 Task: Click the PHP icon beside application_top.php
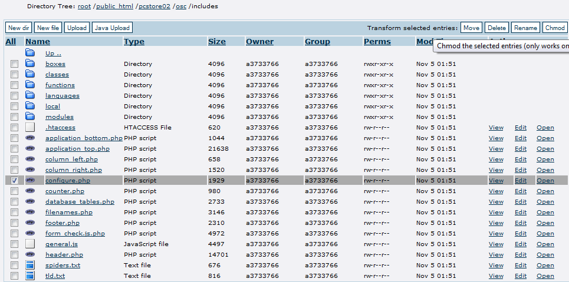tap(30, 148)
